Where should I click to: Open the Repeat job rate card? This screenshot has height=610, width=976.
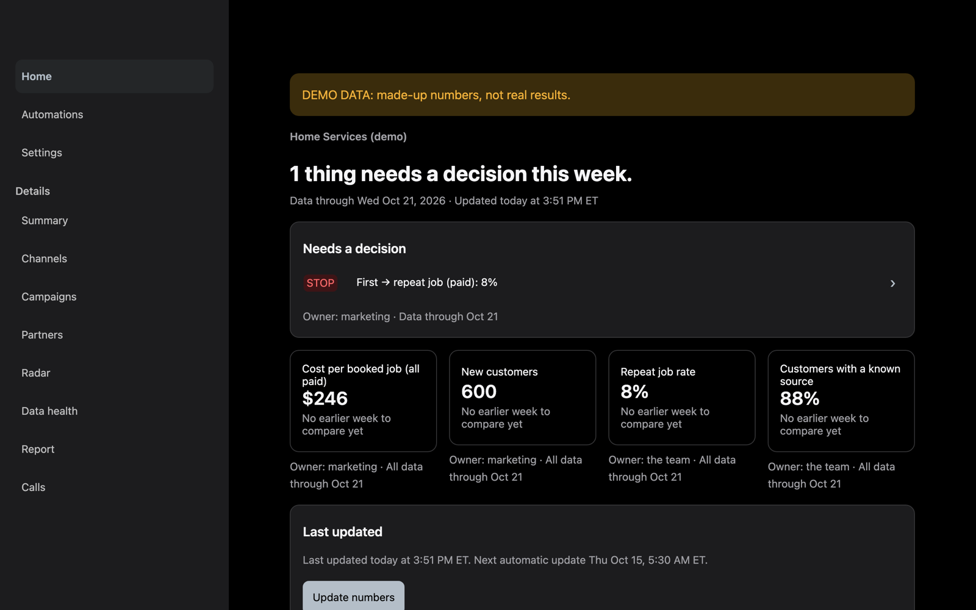pos(681,398)
